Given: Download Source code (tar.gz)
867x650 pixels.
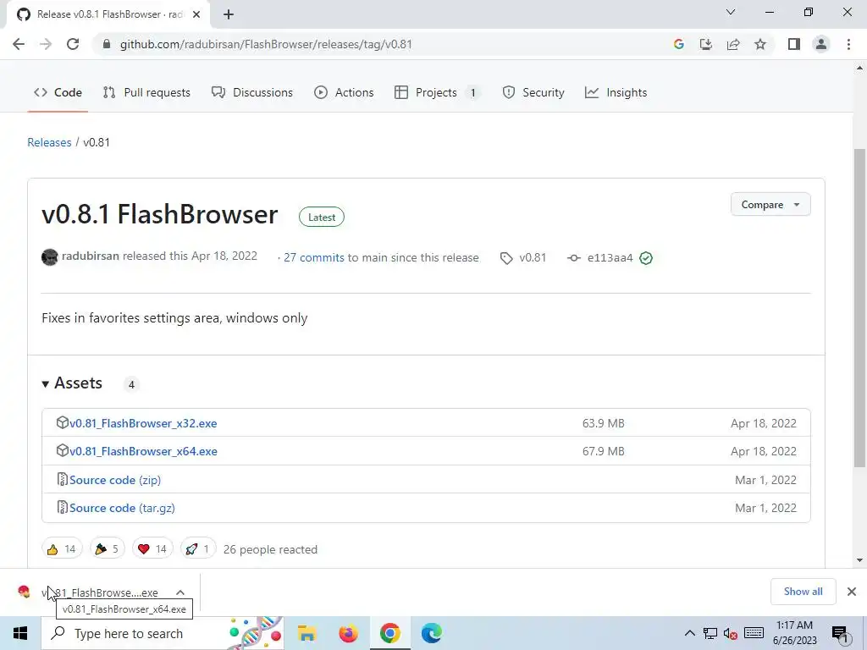Looking at the screenshot, I should pos(122,508).
